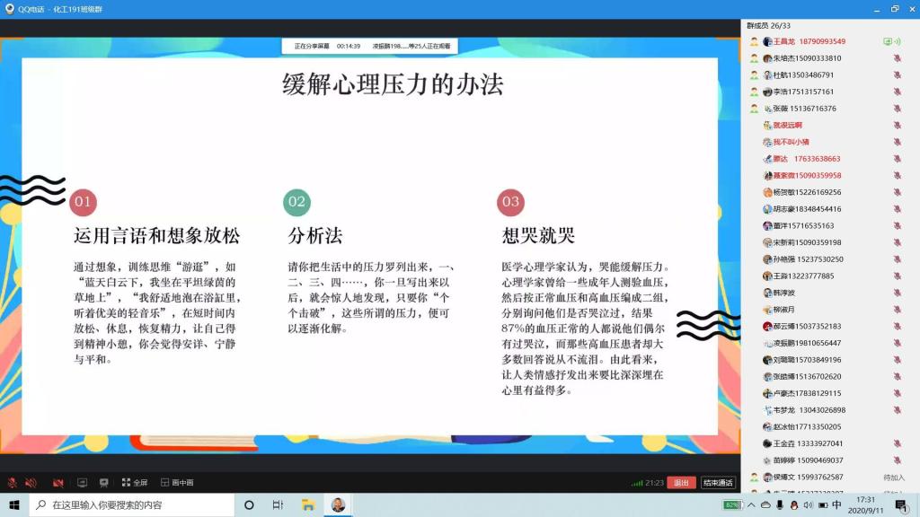Unmute the microphone in call toolbar
This screenshot has width=920, height=517.
pos(13,483)
